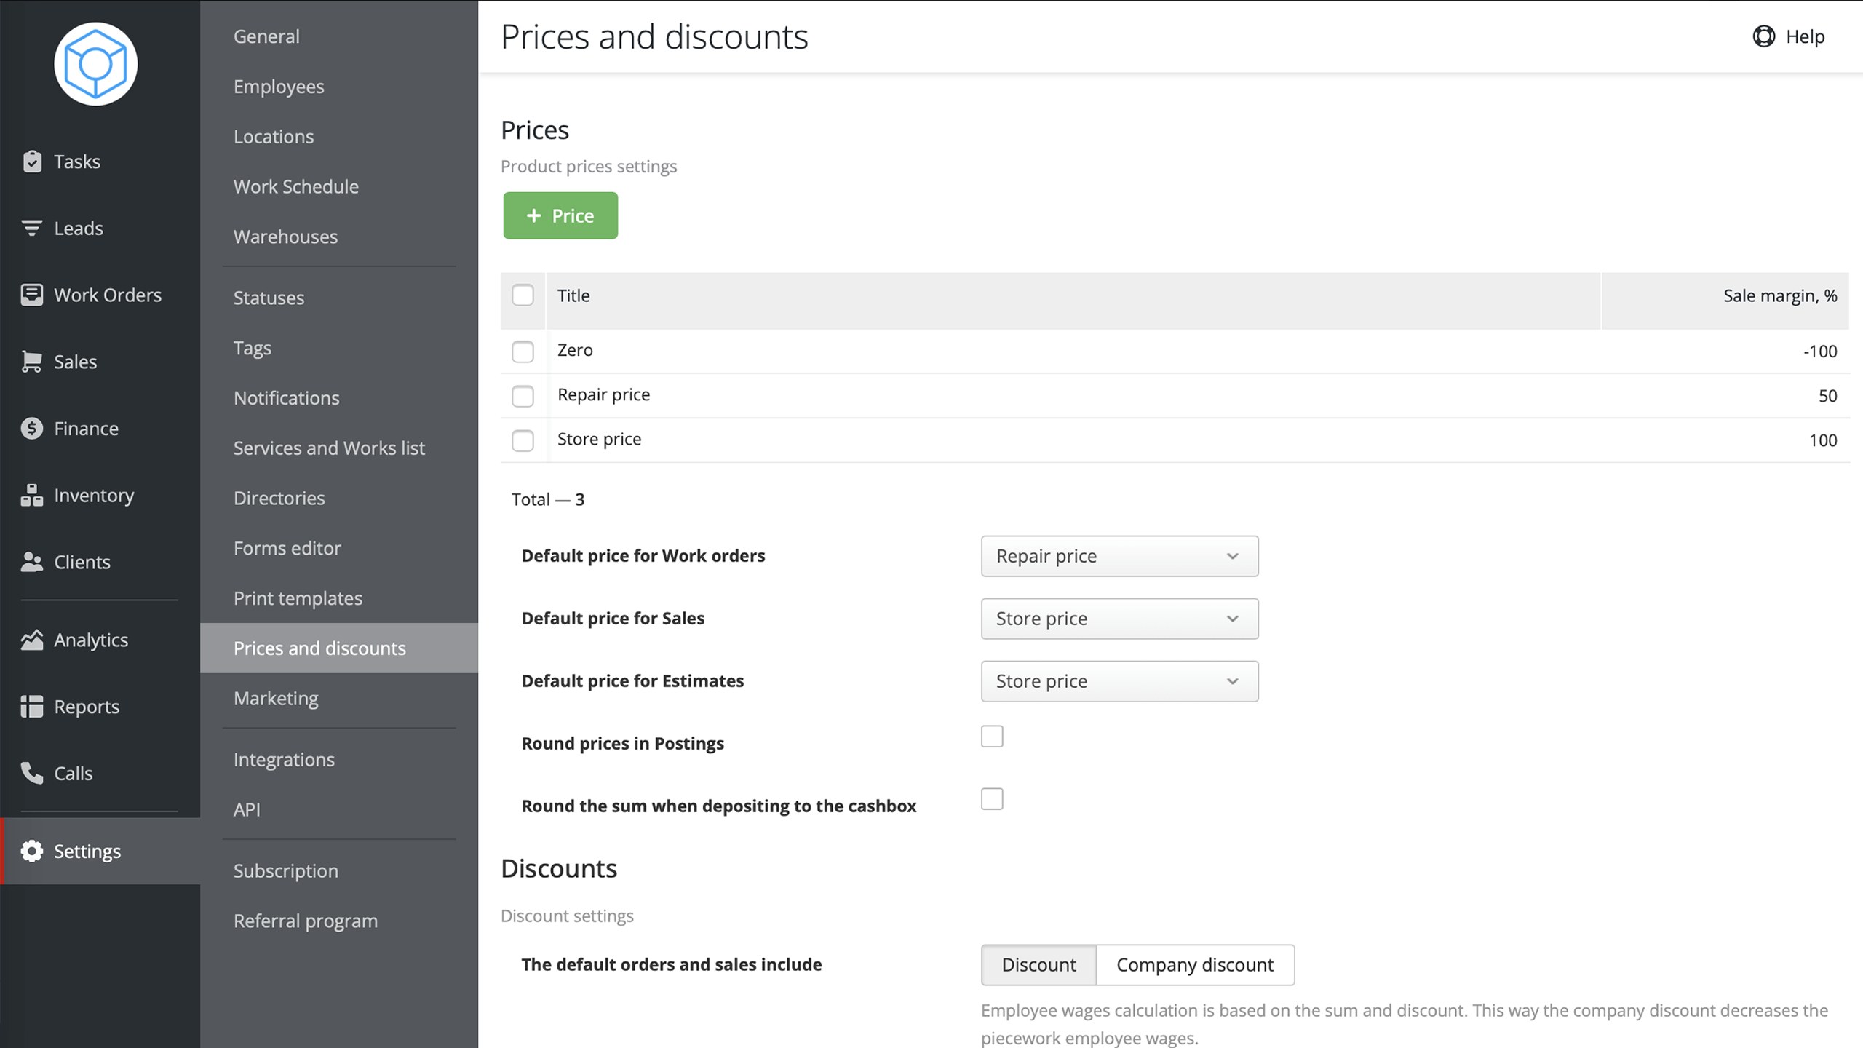The width and height of the screenshot is (1863, 1048).
Task: Open Default price for Work orders dropdown
Action: click(1119, 557)
